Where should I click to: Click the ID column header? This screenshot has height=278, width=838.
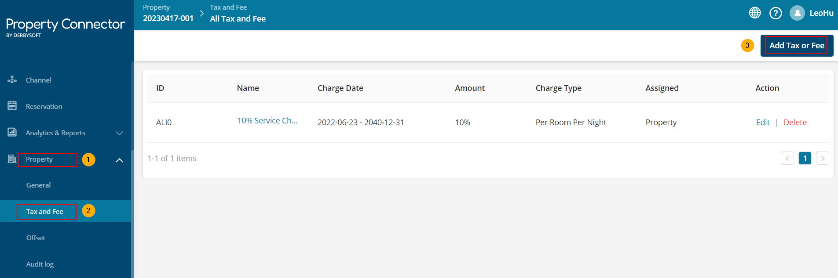(x=160, y=88)
